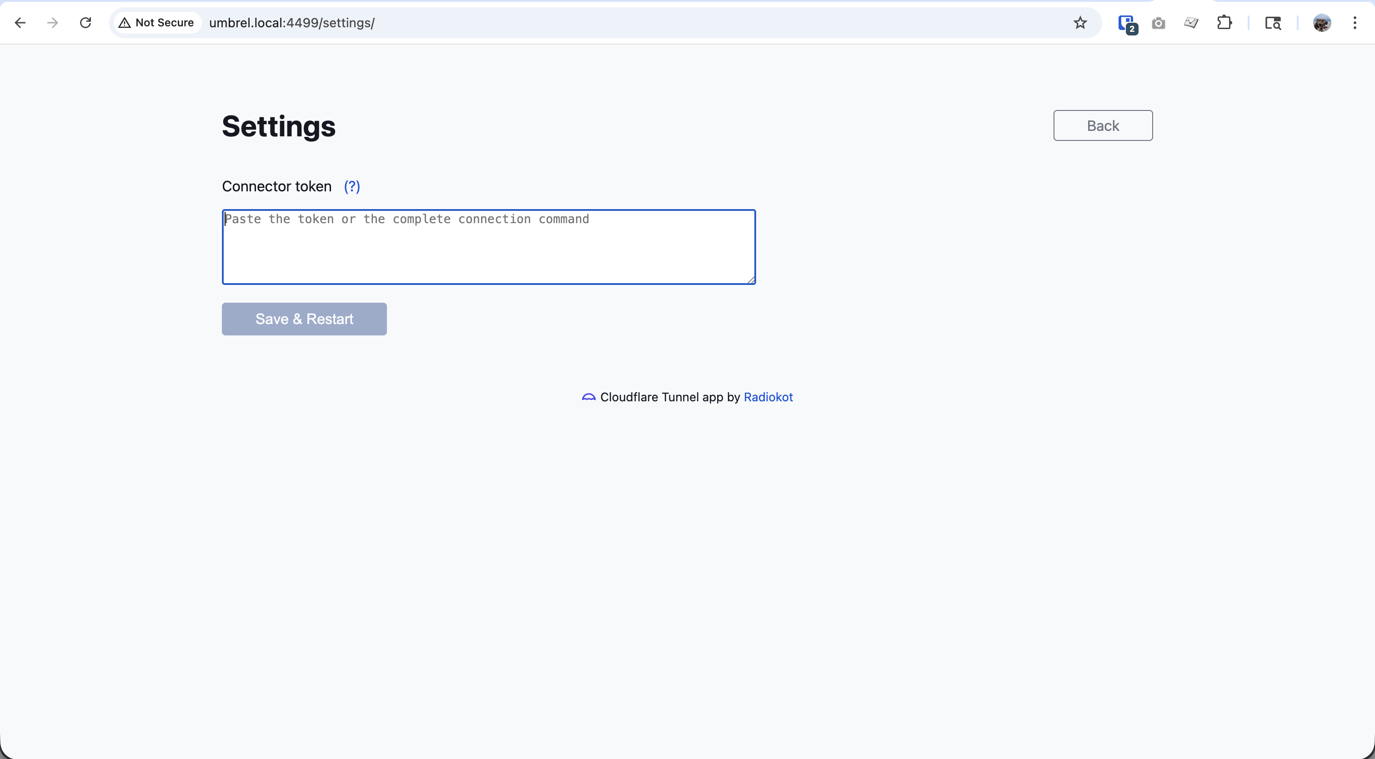The height and width of the screenshot is (759, 1375).
Task: Click the Back button on Settings
Action: [x=1103, y=126]
